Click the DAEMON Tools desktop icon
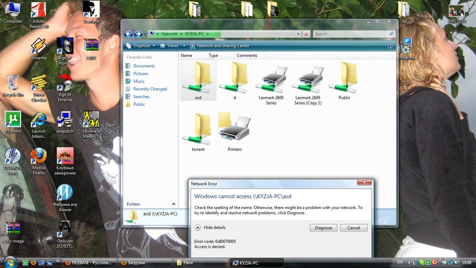This screenshot has width=476, height=268. (x=13, y=161)
